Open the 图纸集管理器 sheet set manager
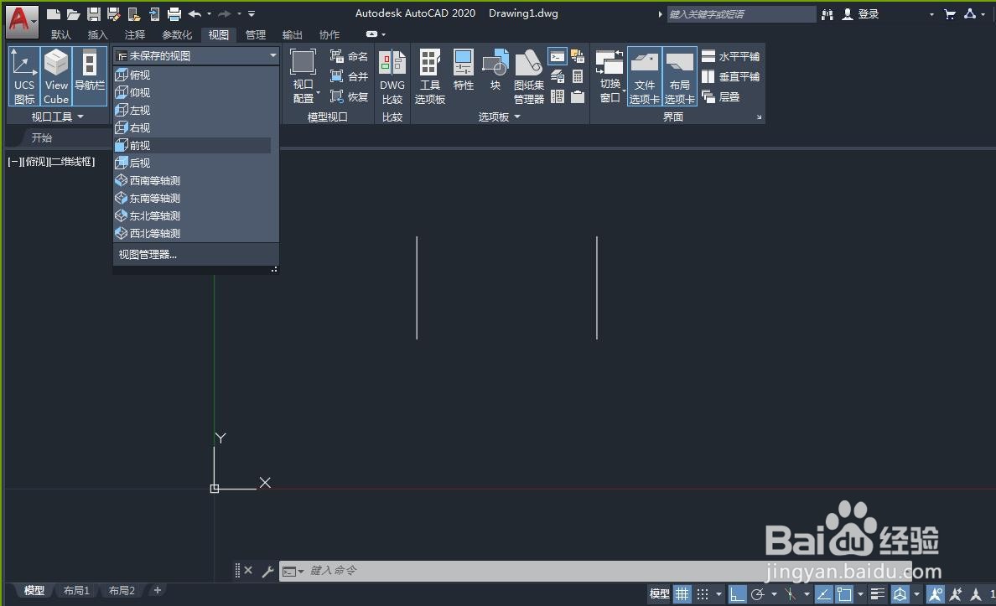 pyautogui.click(x=528, y=77)
